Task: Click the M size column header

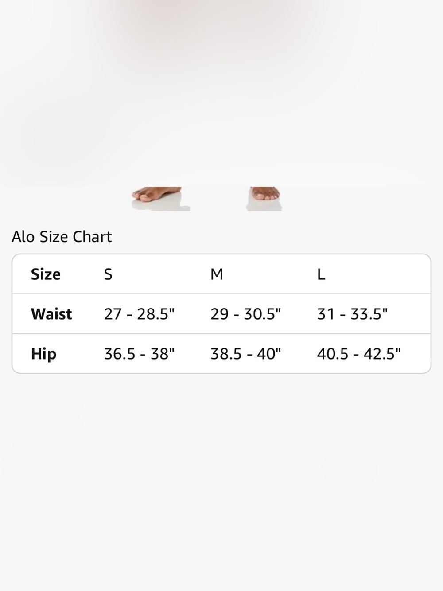Action: tap(217, 274)
